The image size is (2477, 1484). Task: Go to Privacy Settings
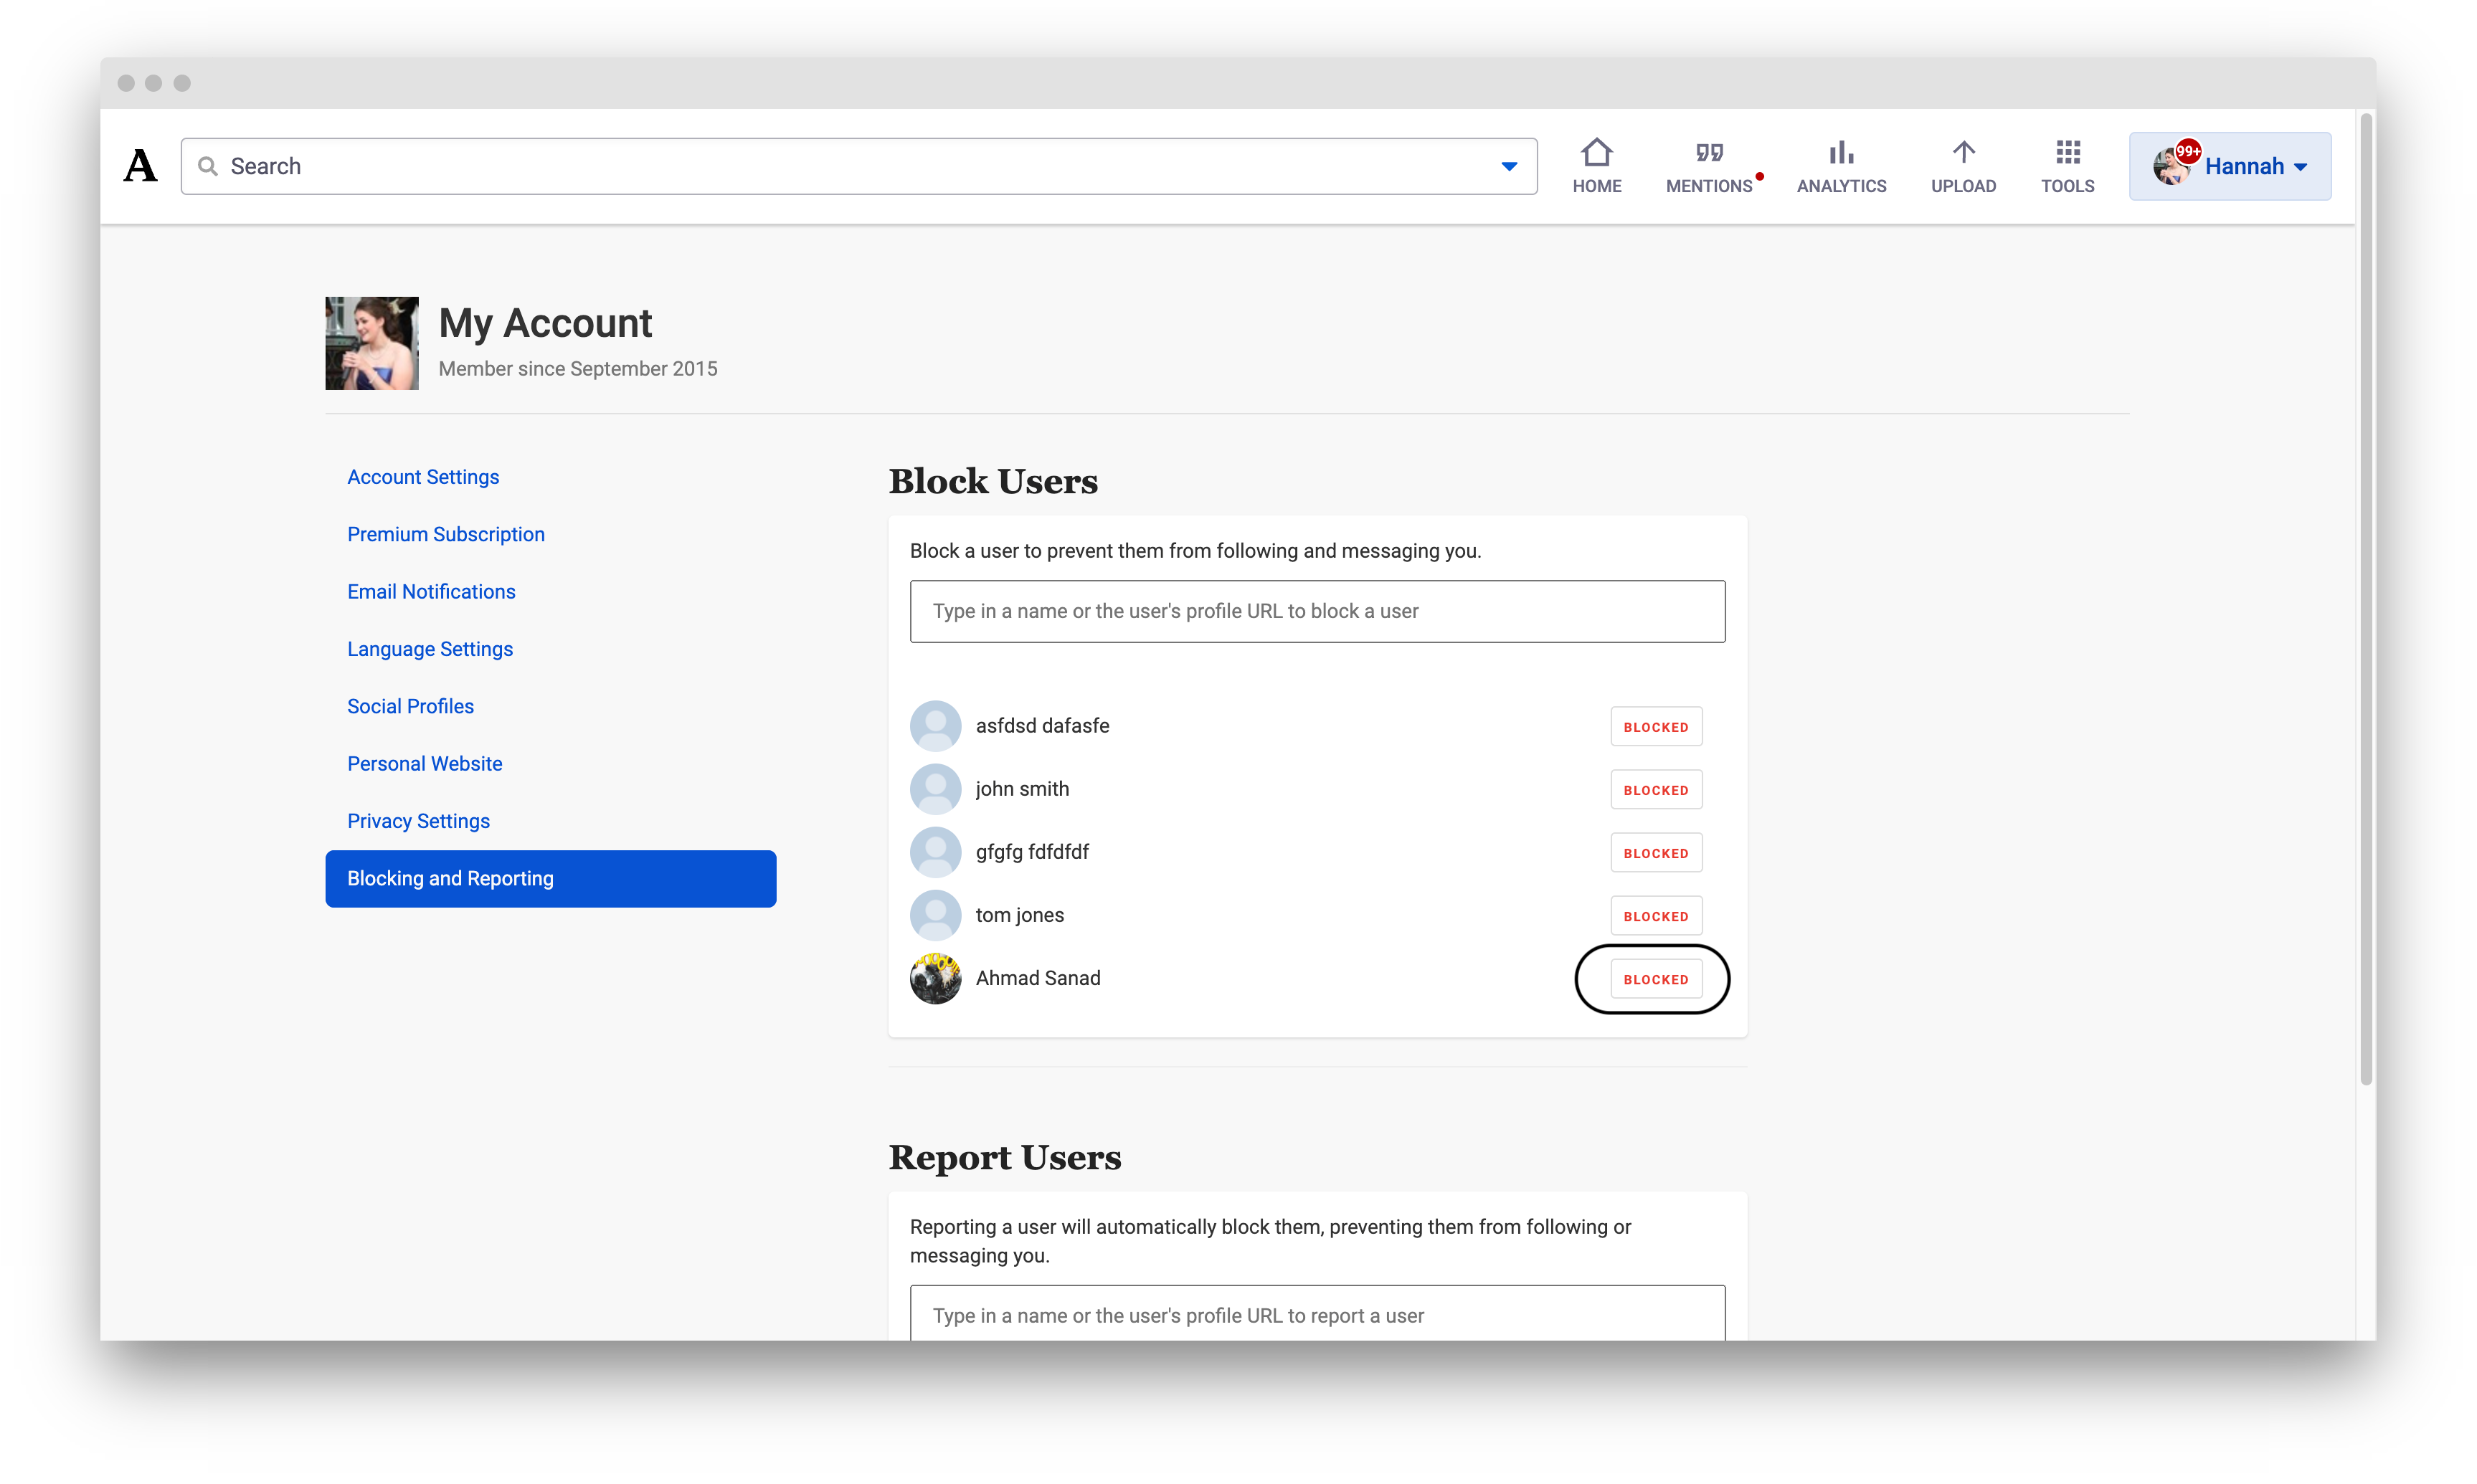(x=418, y=820)
